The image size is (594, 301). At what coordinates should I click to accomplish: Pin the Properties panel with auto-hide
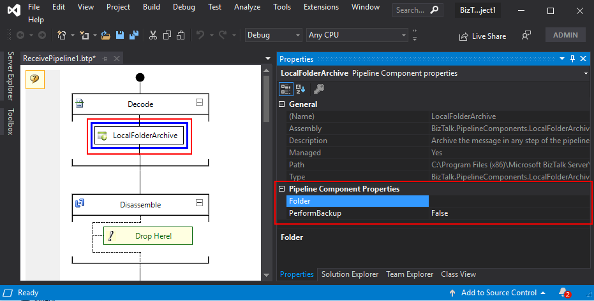pos(572,59)
